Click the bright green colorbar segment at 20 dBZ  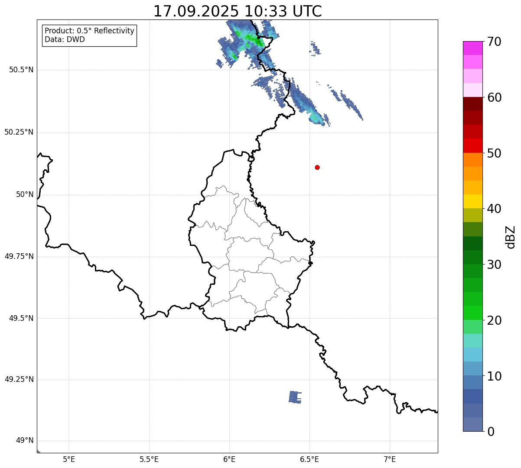pyautogui.click(x=473, y=313)
